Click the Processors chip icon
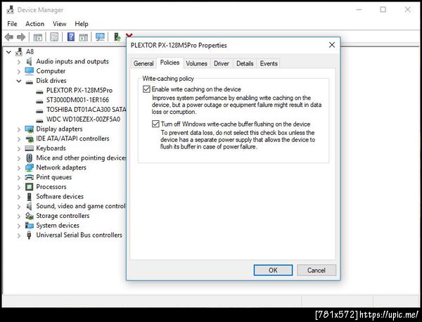 (29, 187)
